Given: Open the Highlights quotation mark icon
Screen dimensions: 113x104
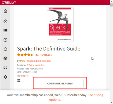Looking at the screenshot, I should [6, 68].
